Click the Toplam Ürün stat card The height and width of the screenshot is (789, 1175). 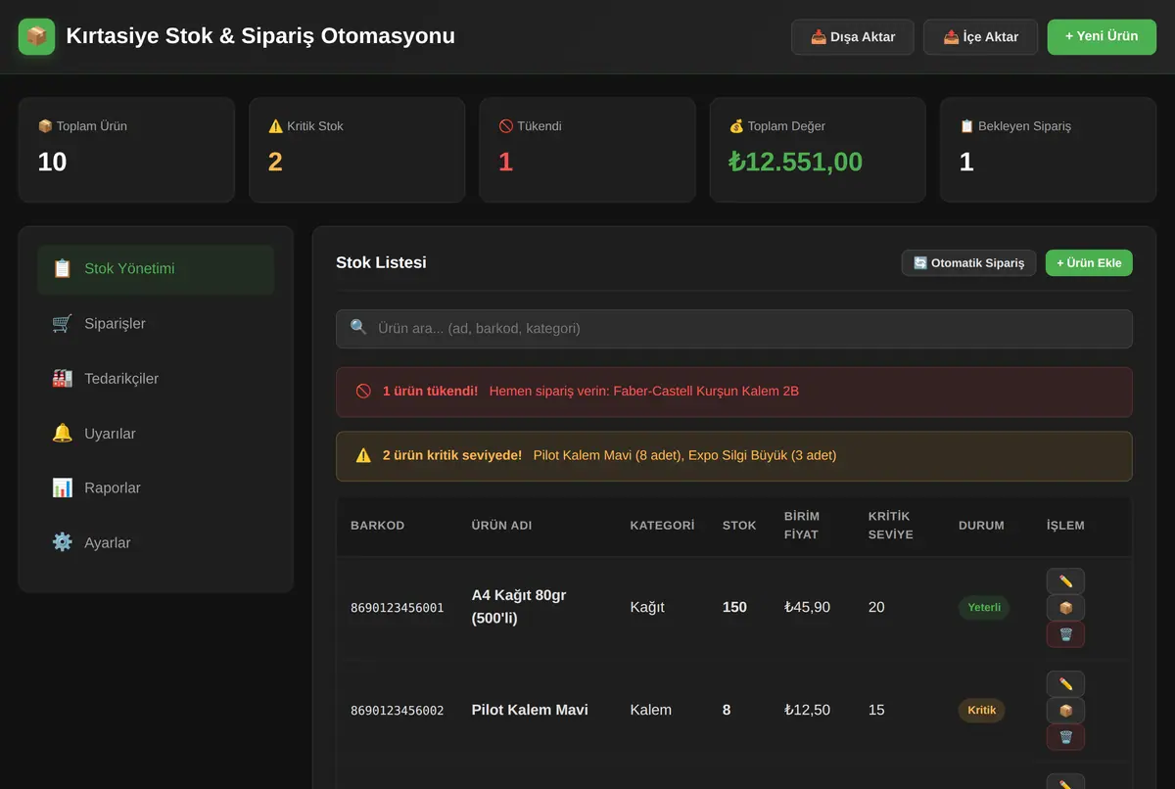pos(126,150)
